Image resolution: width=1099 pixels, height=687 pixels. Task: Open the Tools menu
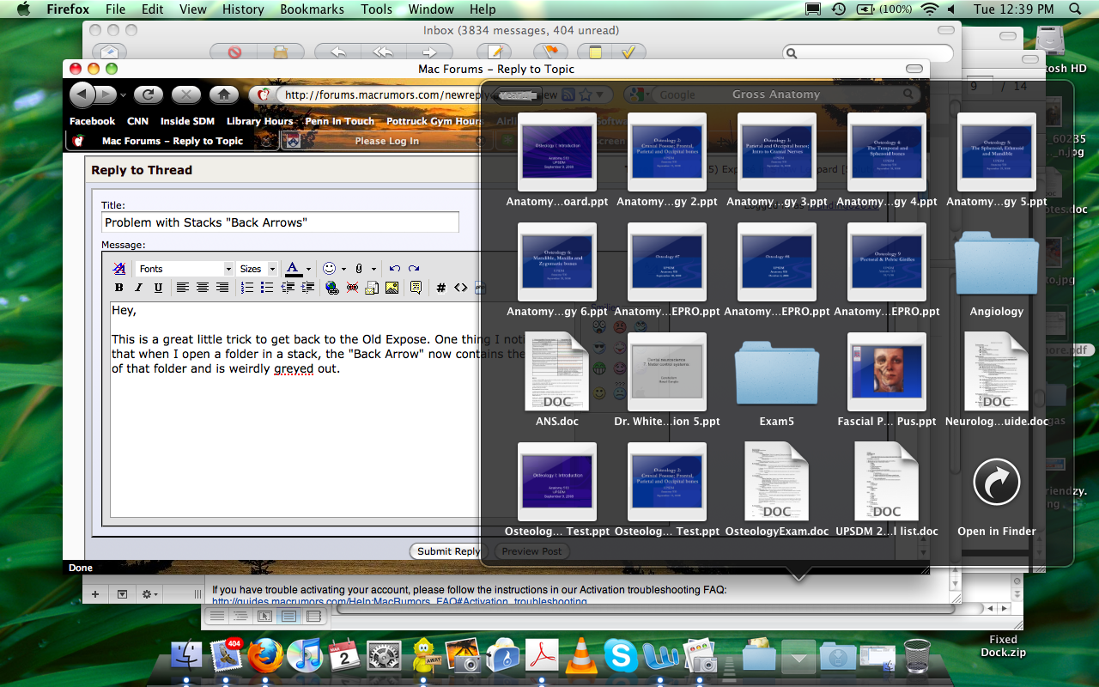click(x=376, y=9)
